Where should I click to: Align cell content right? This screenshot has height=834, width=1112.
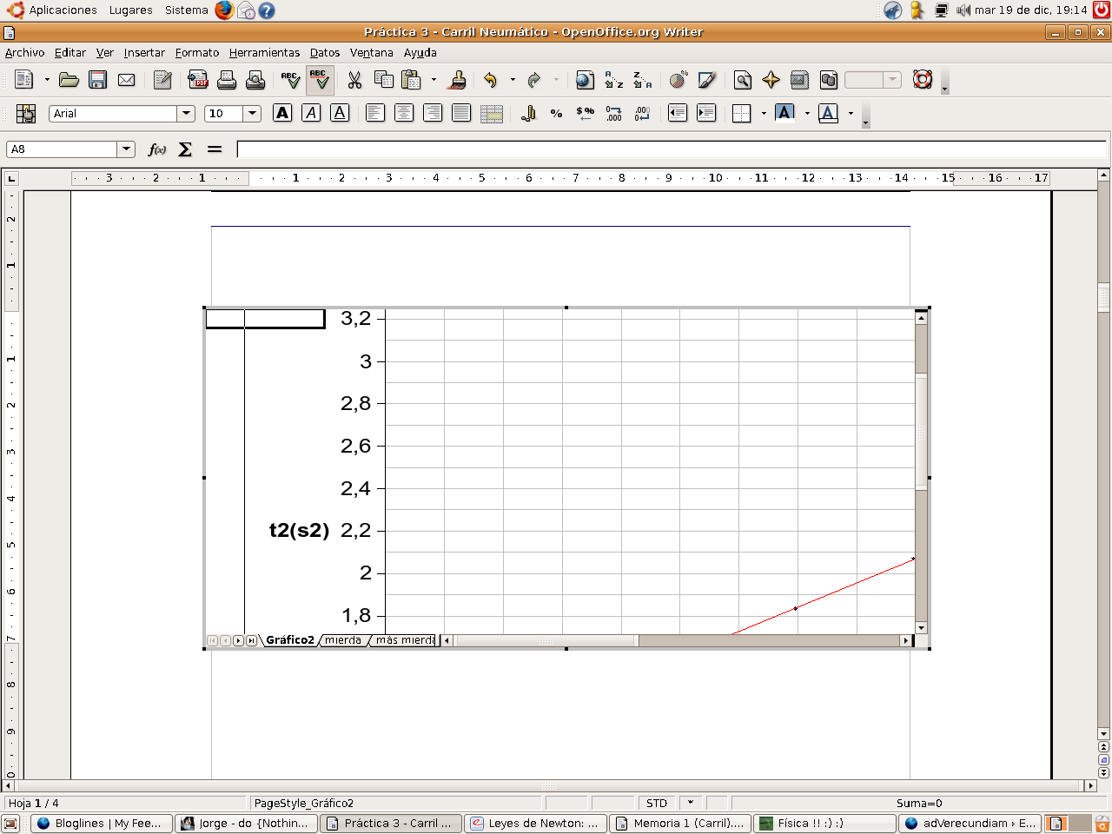click(433, 113)
